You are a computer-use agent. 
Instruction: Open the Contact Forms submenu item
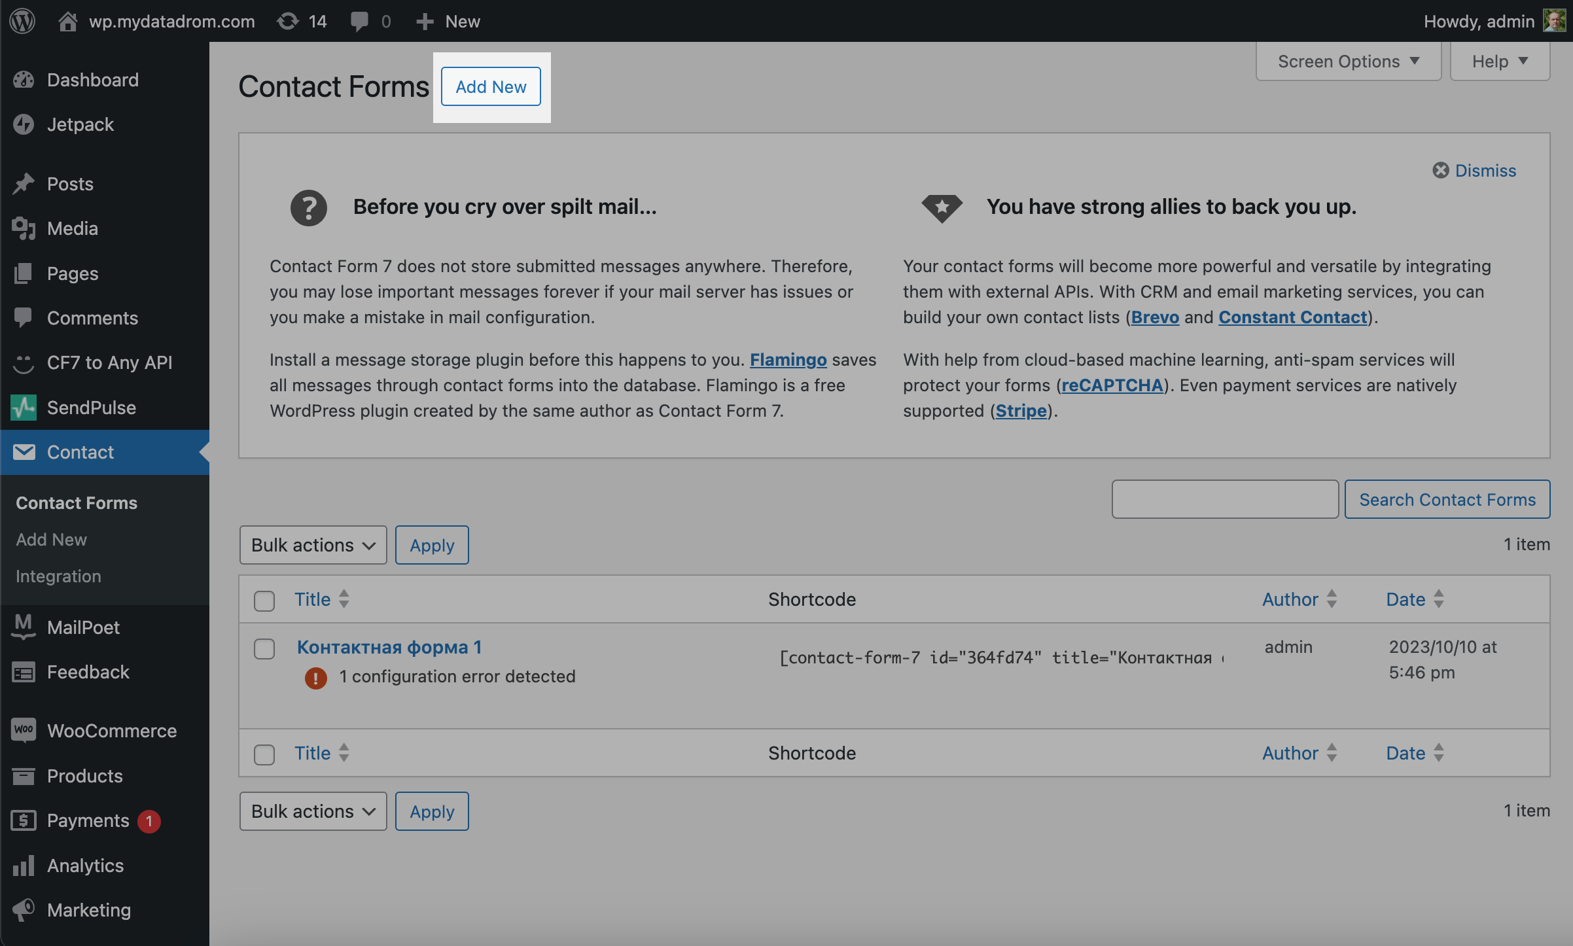pos(77,502)
